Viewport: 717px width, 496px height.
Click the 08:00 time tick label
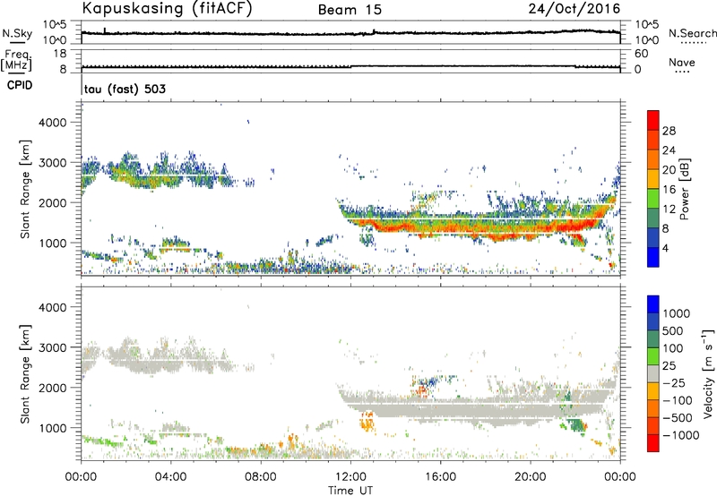261,477
